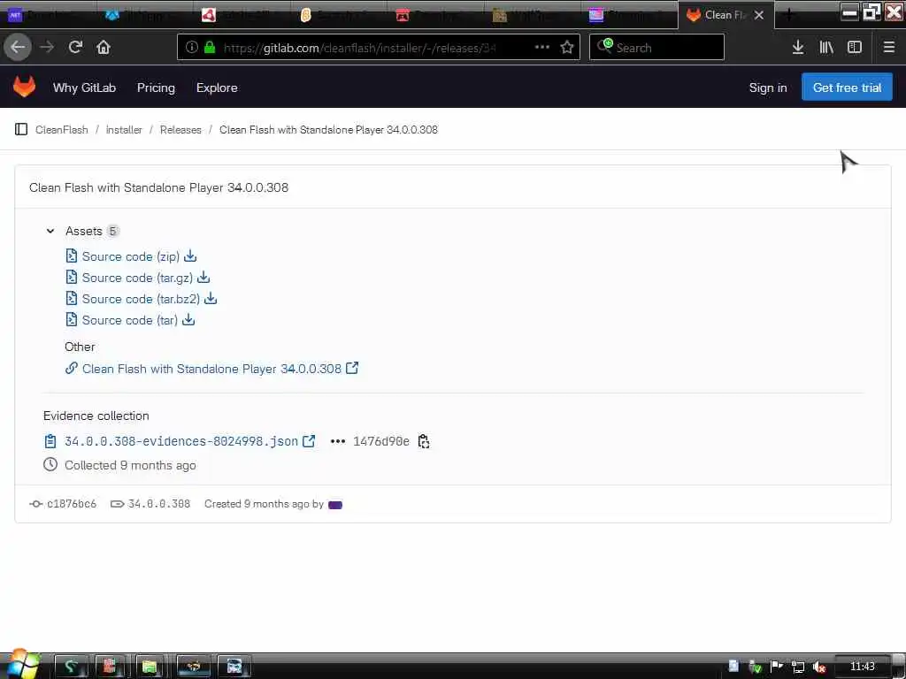Open Why GitLab menu
Image resolution: width=906 pixels, height=679 pixels.
(84, 88)
